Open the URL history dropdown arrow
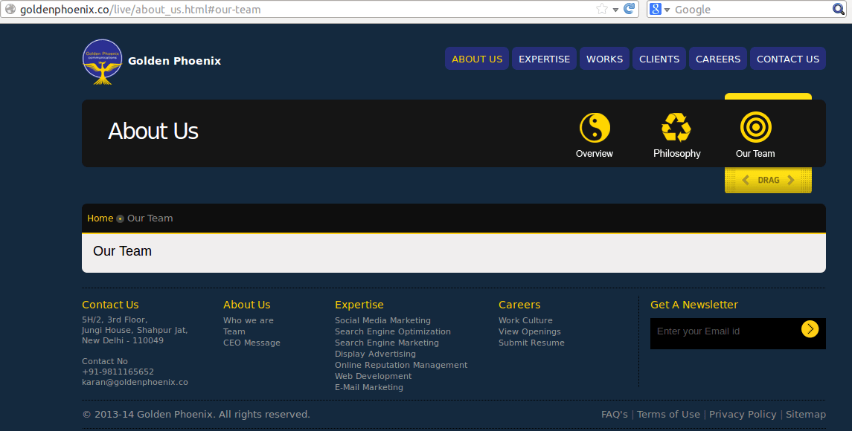Viewport: 852px width, 431px height. pos(615,10)
